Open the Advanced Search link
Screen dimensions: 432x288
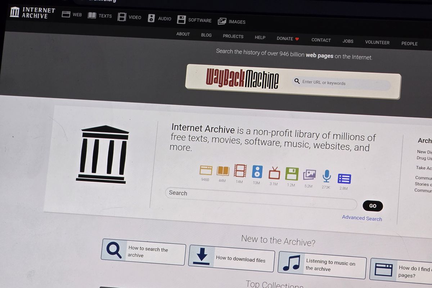pyautogui.click(x=362, y=218)
